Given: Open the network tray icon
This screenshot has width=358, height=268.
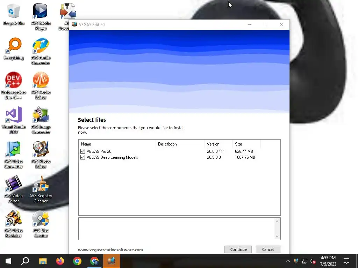Looking at the screenshot, I should point(305,261).
